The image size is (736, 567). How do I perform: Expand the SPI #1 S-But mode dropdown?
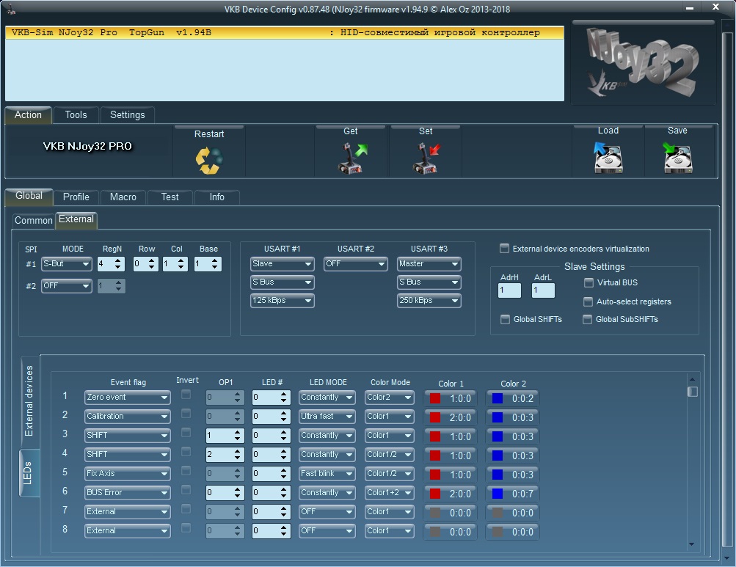click(x=66, y=264)
